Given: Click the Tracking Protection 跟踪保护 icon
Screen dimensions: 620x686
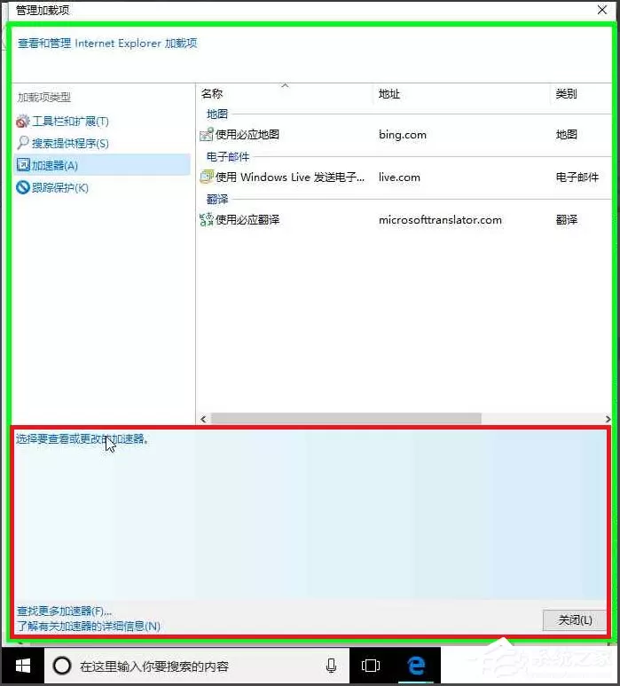Looking at the screenshot, I should click(x=23, y=187).
